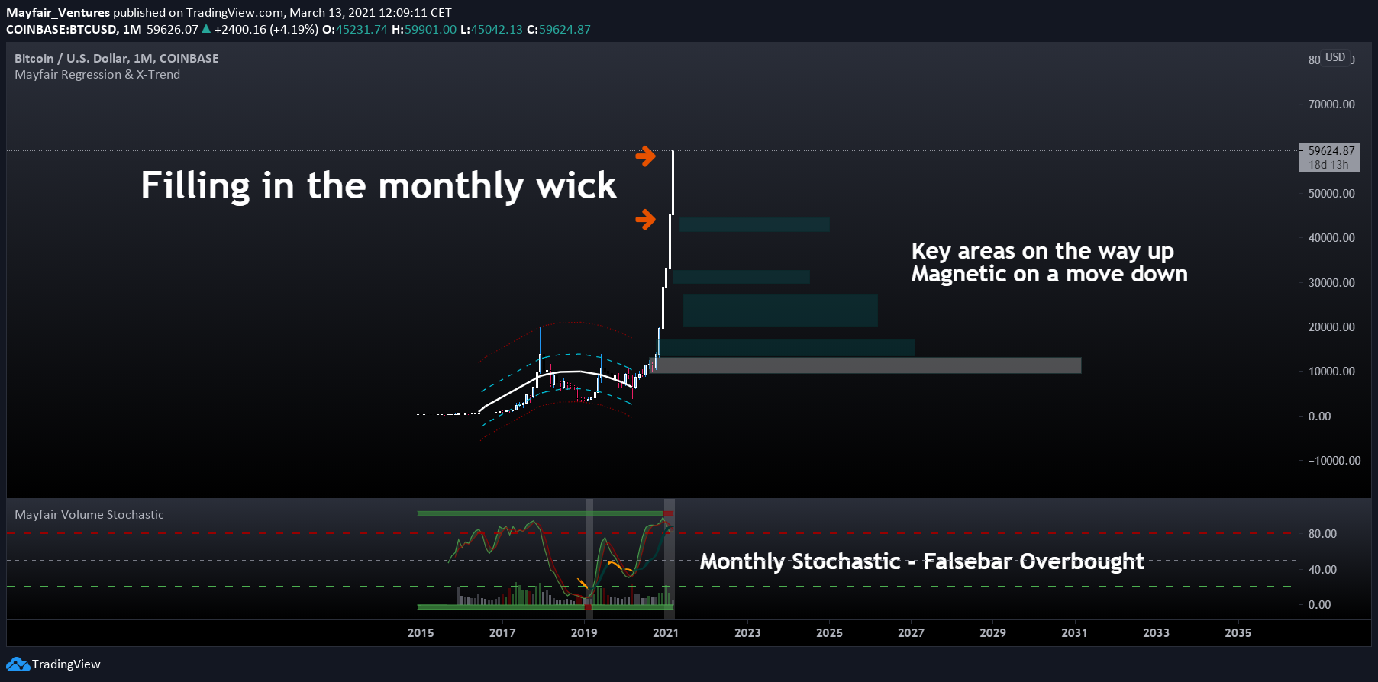Click the high value H:59901.00 in header

coord(424,30)
